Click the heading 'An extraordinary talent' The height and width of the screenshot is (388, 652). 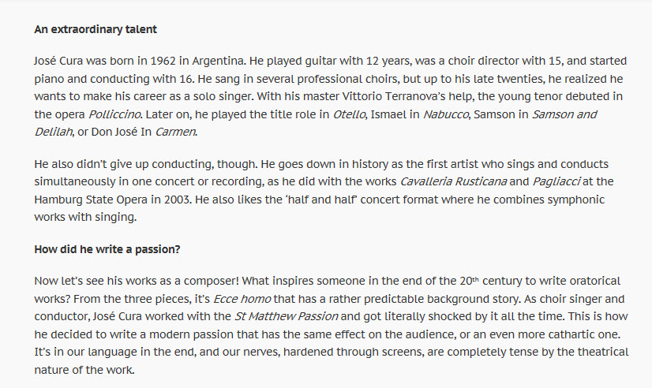click(x=96, y=29)
